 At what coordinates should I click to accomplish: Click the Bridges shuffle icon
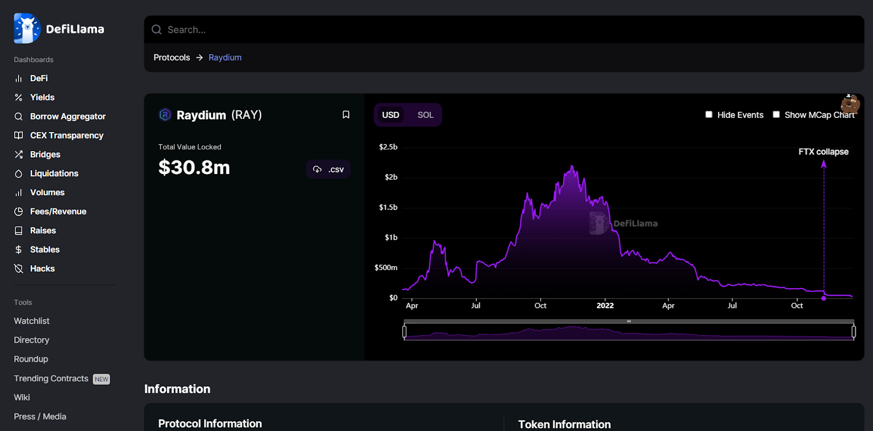point(19,154)
